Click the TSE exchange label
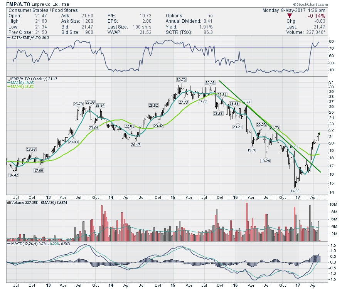The height and width of the screenshot is (289, 347). 65,4
